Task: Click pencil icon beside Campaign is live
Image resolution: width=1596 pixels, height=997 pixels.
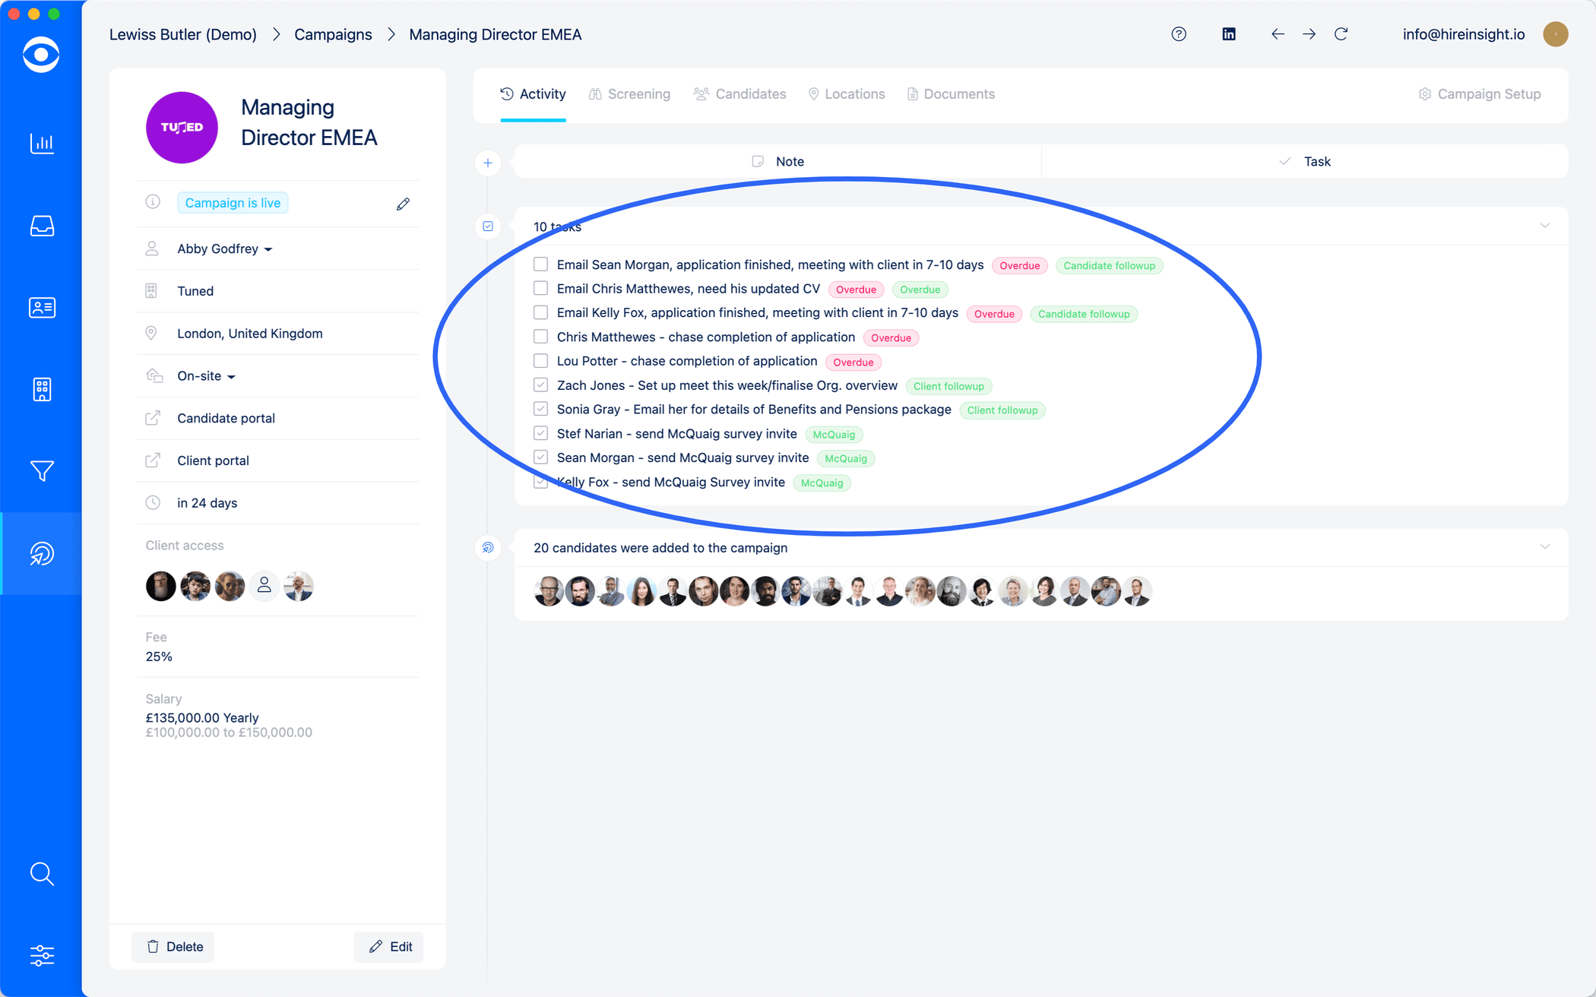Action: point(403,204)
